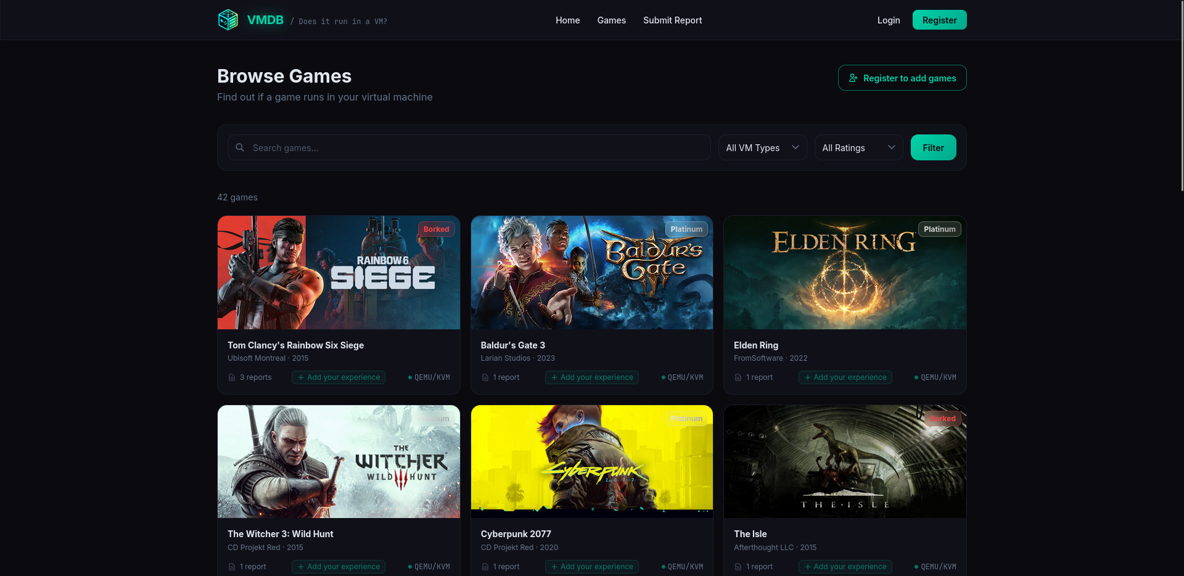Click the user-plus icon in Register to add games
This screenshot has height=576, width=1184.
853,78
